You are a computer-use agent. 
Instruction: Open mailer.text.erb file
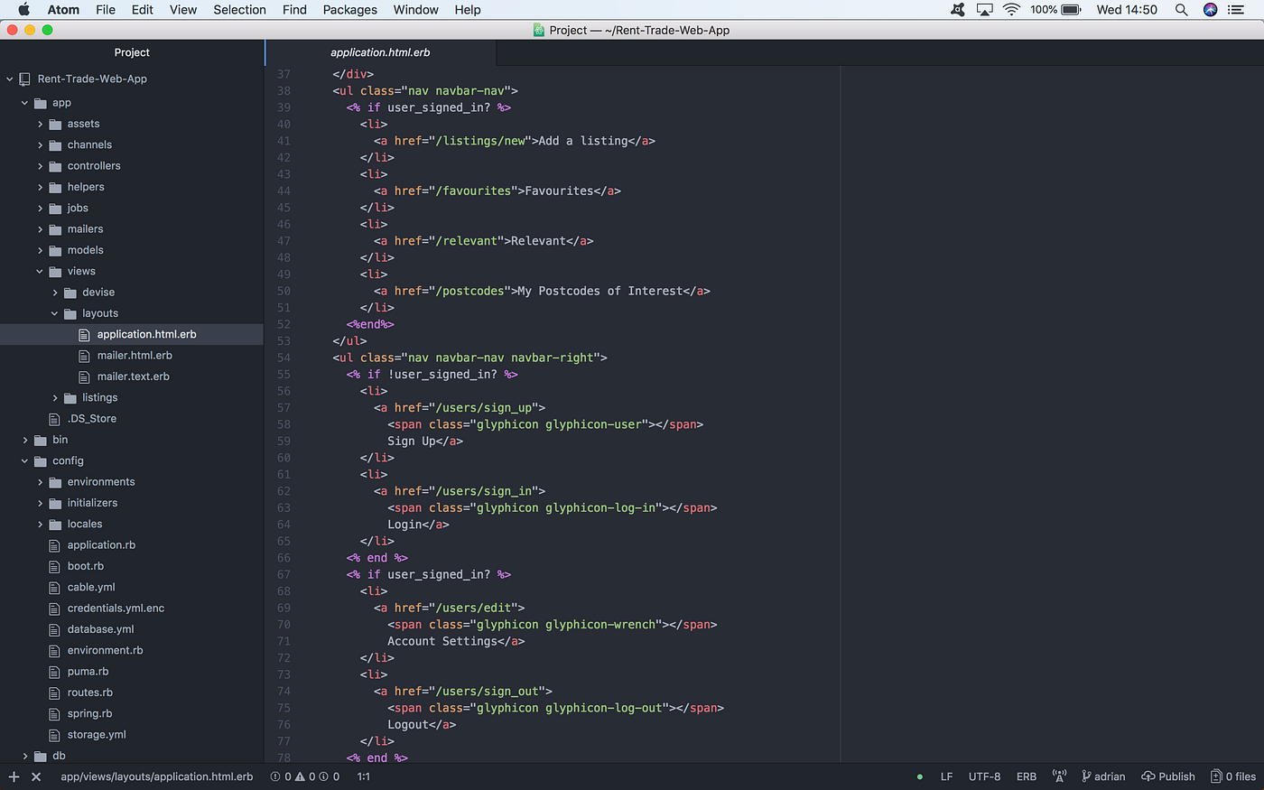(134, 376)
